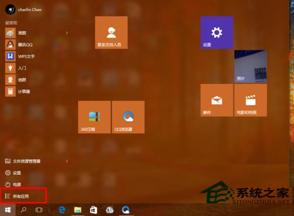This screenshot has width=294, height=216.
Task: Open the taskbar search magnifier
Action: tap(24, 210)
